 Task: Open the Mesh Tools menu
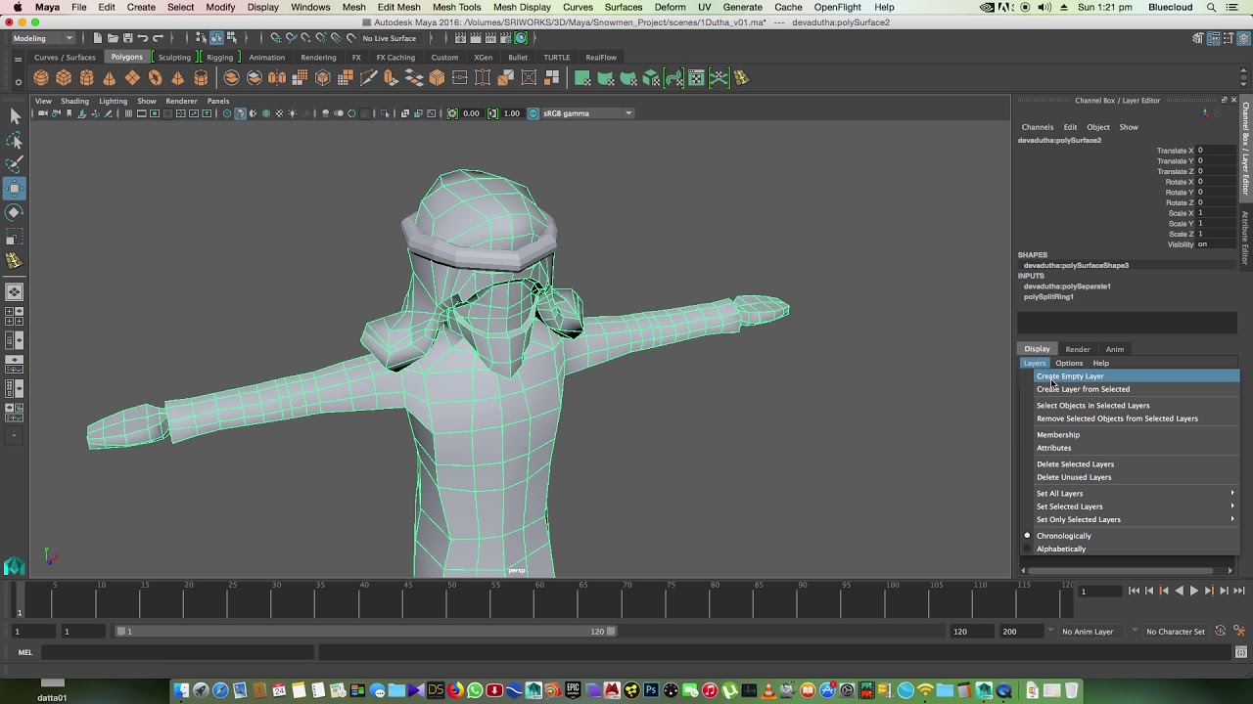(456, 7)
